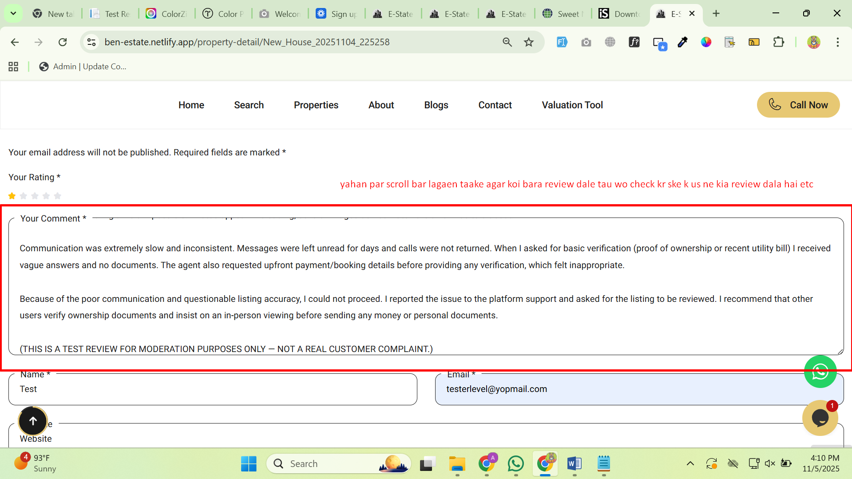852x479 pixels.
Task: Click the floating WhatsApp chat icon
Action: pos(820,372)
